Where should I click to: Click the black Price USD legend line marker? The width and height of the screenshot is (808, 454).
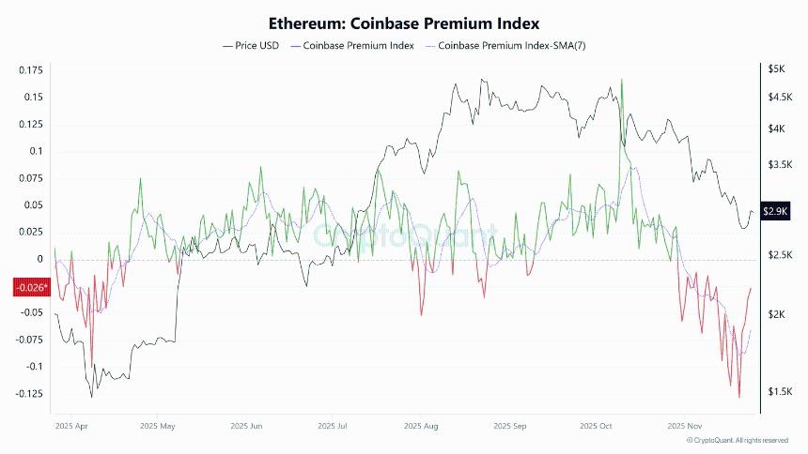(227, 45)
